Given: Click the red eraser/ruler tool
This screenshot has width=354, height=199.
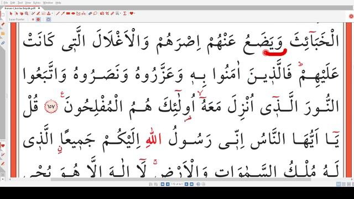Looking at the screenshot, I should [x=112, y=14].
